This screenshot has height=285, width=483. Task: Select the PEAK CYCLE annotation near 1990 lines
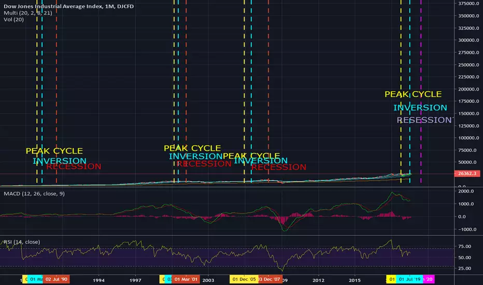click(54, 151)
